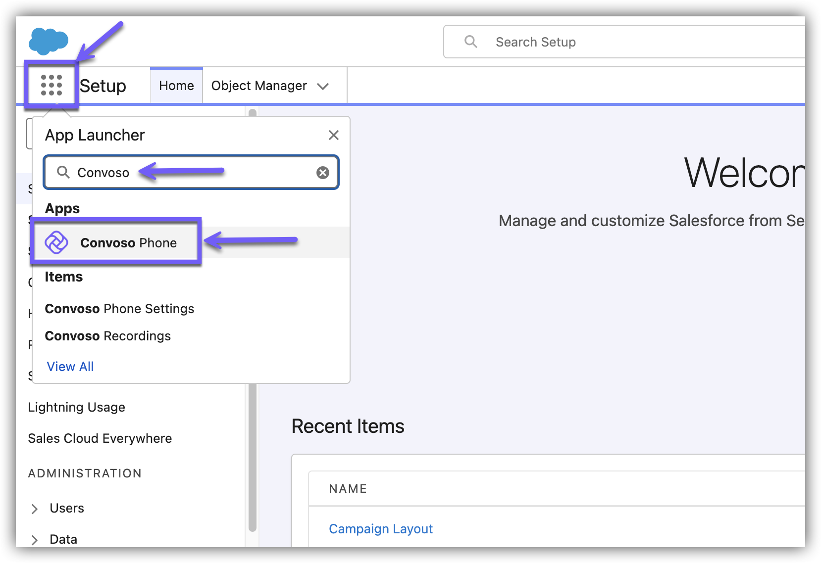821x563 pixels.
Task: Click the Salesforce cloud logo
Action: click(48, 41)
